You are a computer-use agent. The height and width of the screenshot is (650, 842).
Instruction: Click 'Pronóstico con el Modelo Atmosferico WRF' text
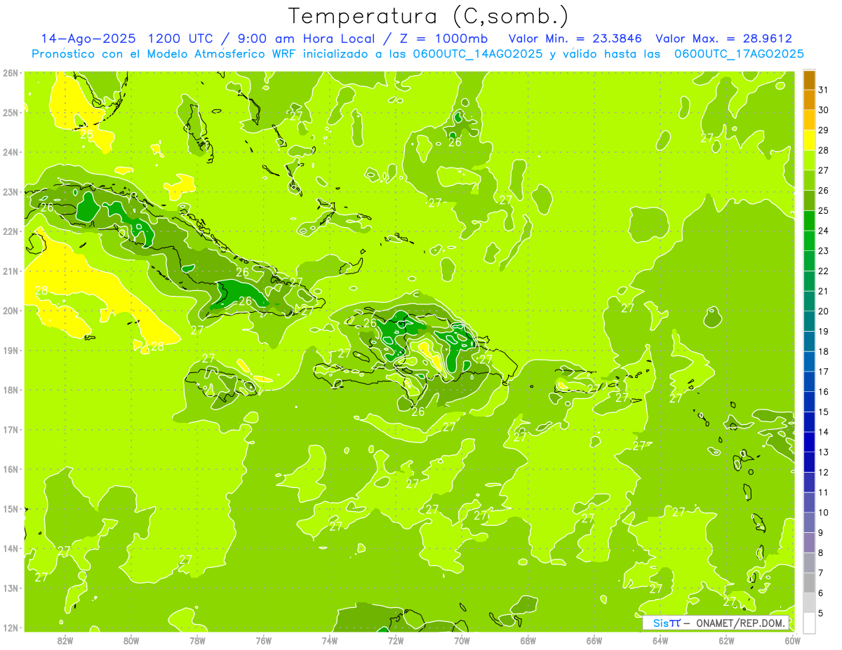[x=165, y=54]
